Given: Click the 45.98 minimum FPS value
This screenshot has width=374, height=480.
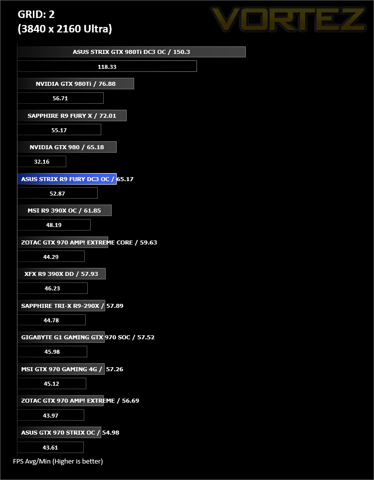Looking at the screenshot, I should tap(52, 352).
